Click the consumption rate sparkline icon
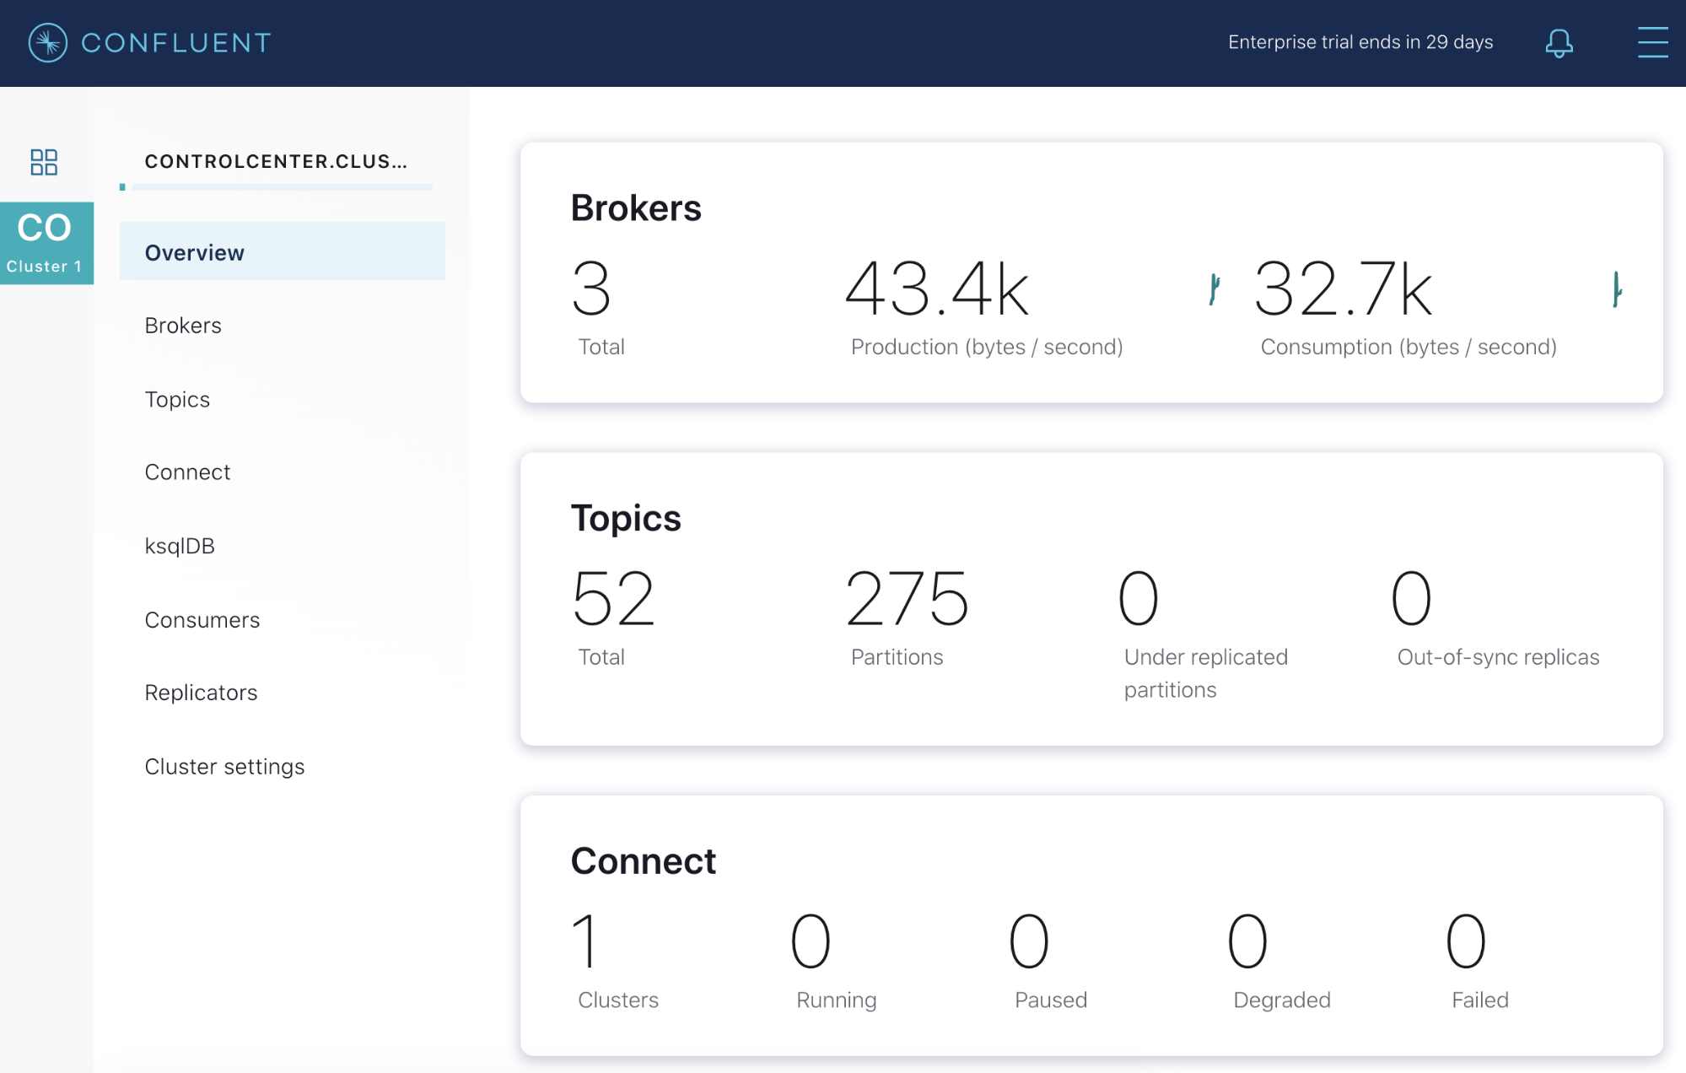The image size is (1686, 1073). pos(1616,289)
